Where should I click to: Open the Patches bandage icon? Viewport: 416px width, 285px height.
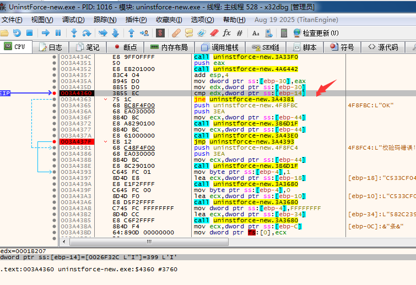(x=176, y=33)
